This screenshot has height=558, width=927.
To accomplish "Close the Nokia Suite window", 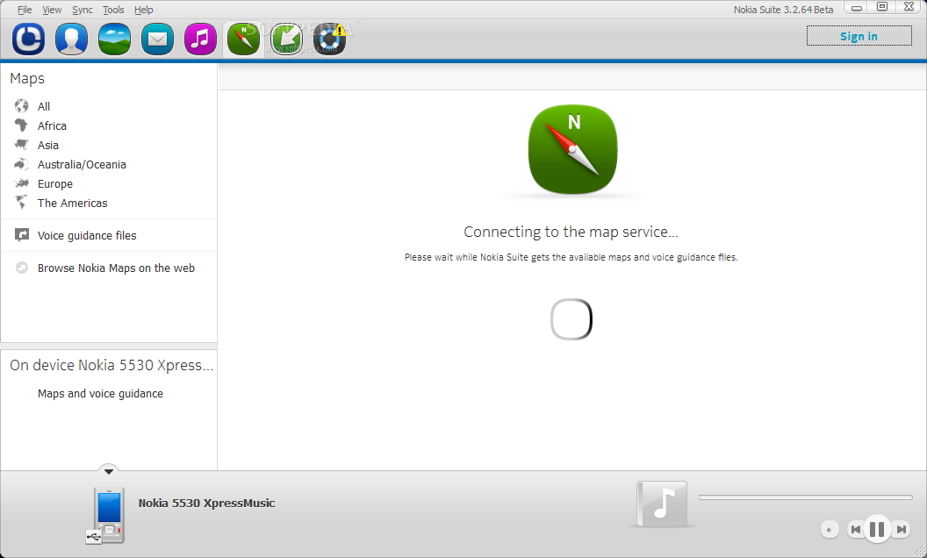I will 909,7.
